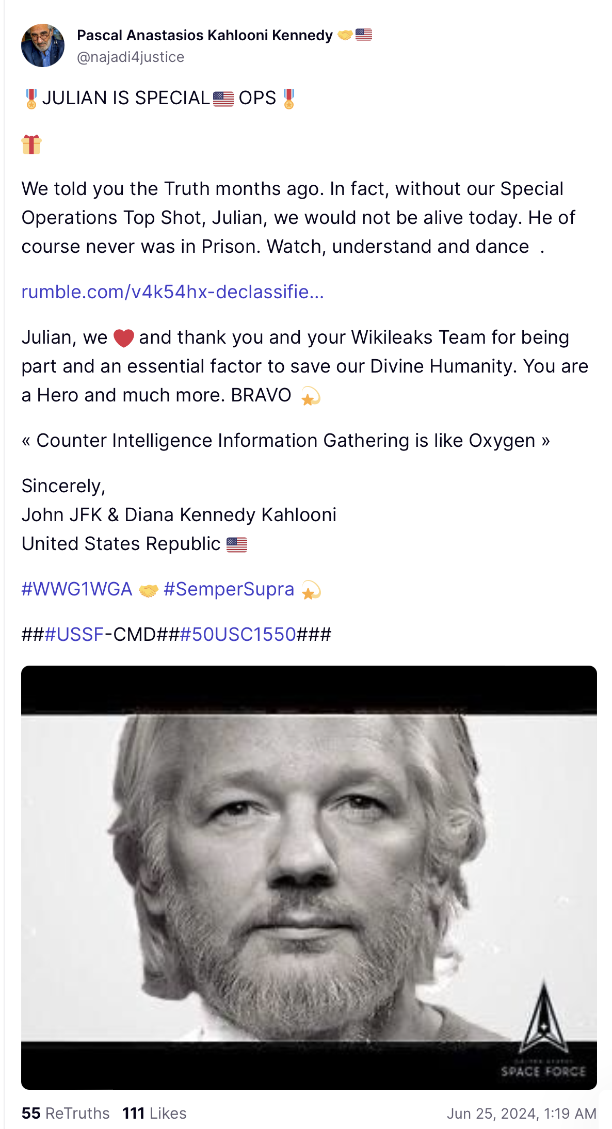
Task: Open the #WWG1WGA hashtag
Action: 77,589
